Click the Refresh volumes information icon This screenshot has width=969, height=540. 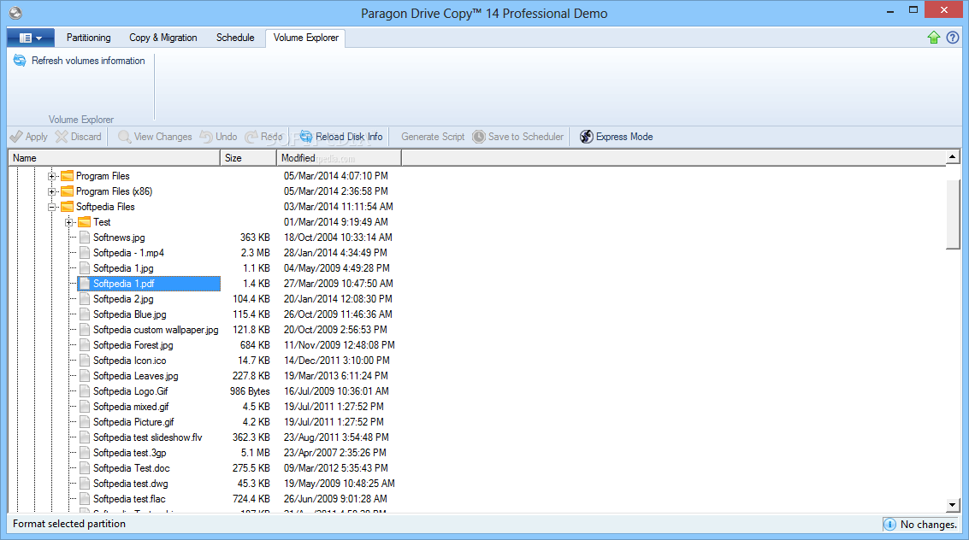pyautogui.click(x=20, y=61)
